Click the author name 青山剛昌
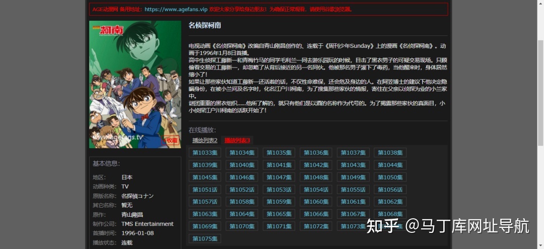This screenshot has width=544, height=249. coord(132,215)
